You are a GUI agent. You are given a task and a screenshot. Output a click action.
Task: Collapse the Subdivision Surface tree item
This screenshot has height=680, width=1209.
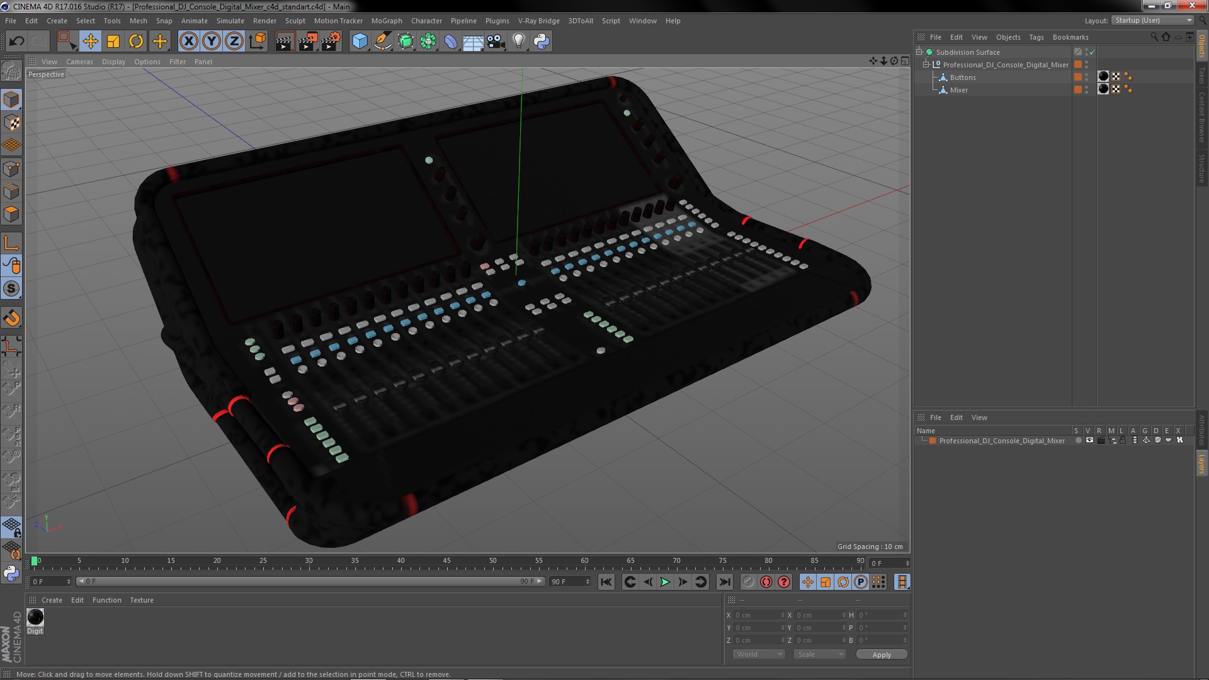919,52
